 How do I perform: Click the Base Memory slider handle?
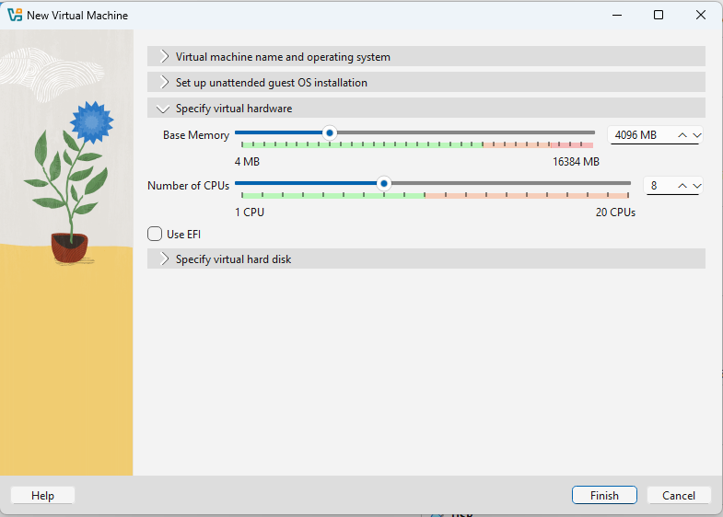[329, 132]
